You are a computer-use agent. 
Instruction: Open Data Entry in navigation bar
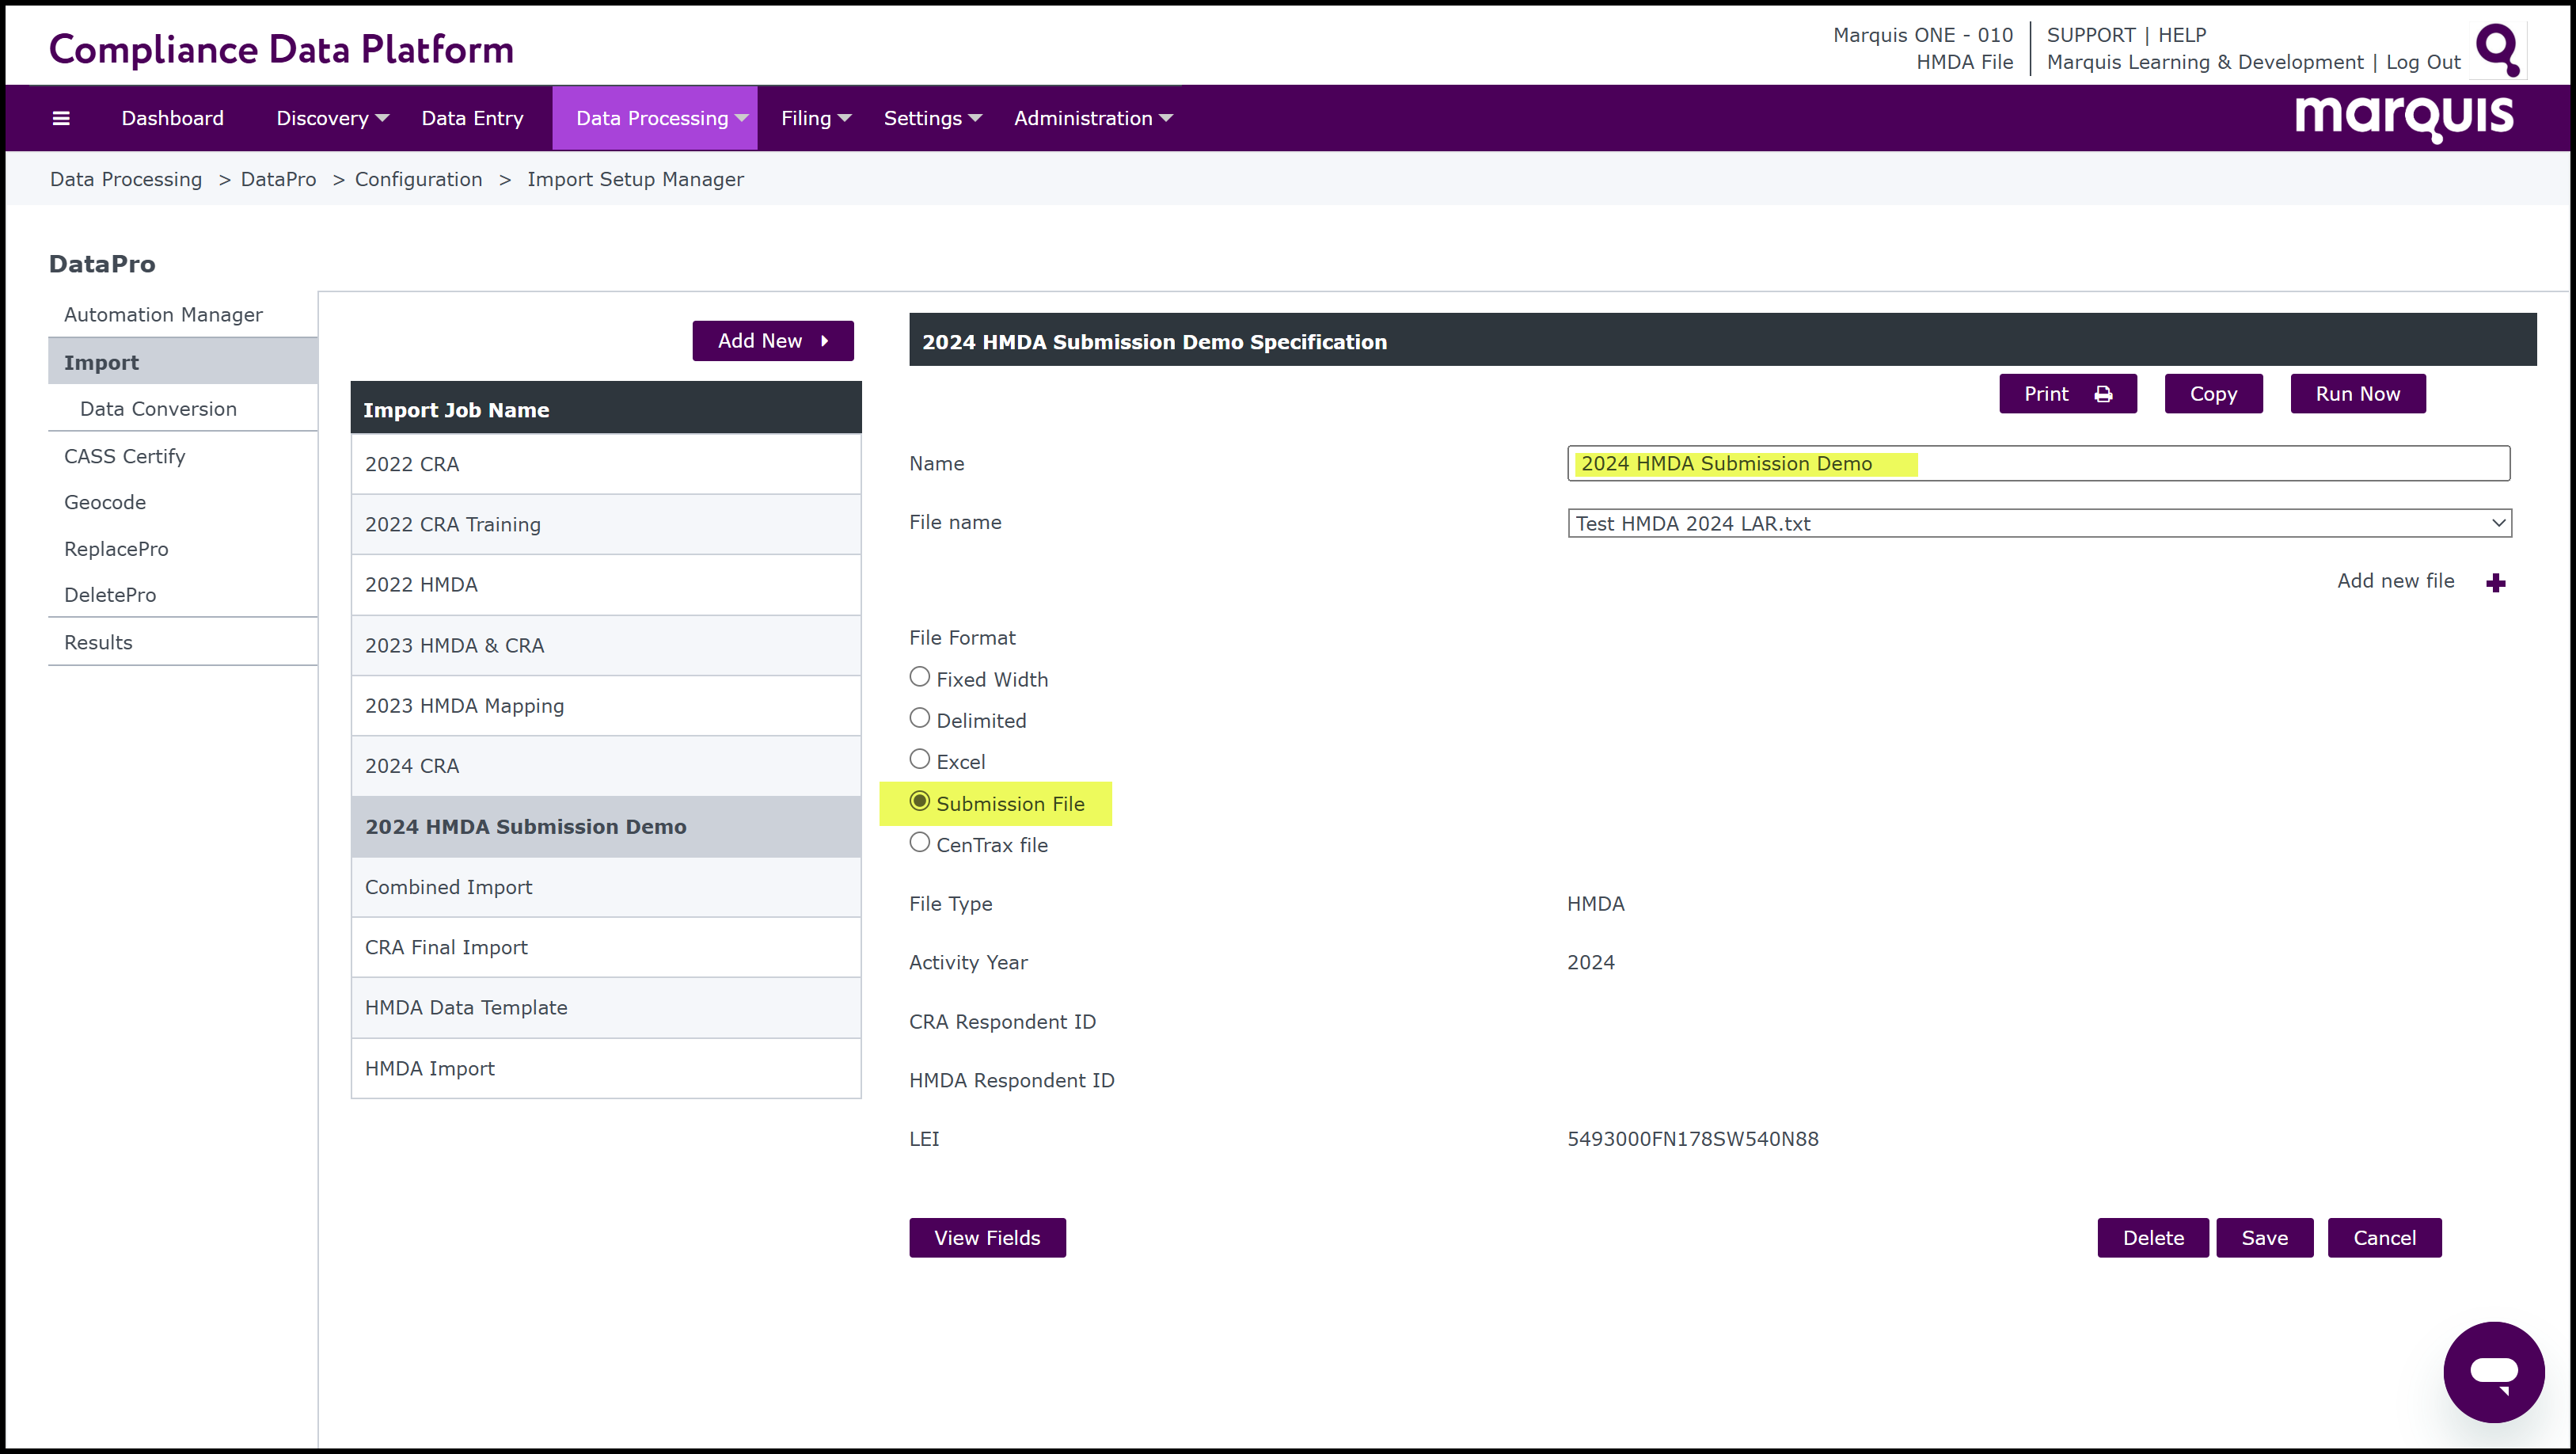[x=472, y=118]
